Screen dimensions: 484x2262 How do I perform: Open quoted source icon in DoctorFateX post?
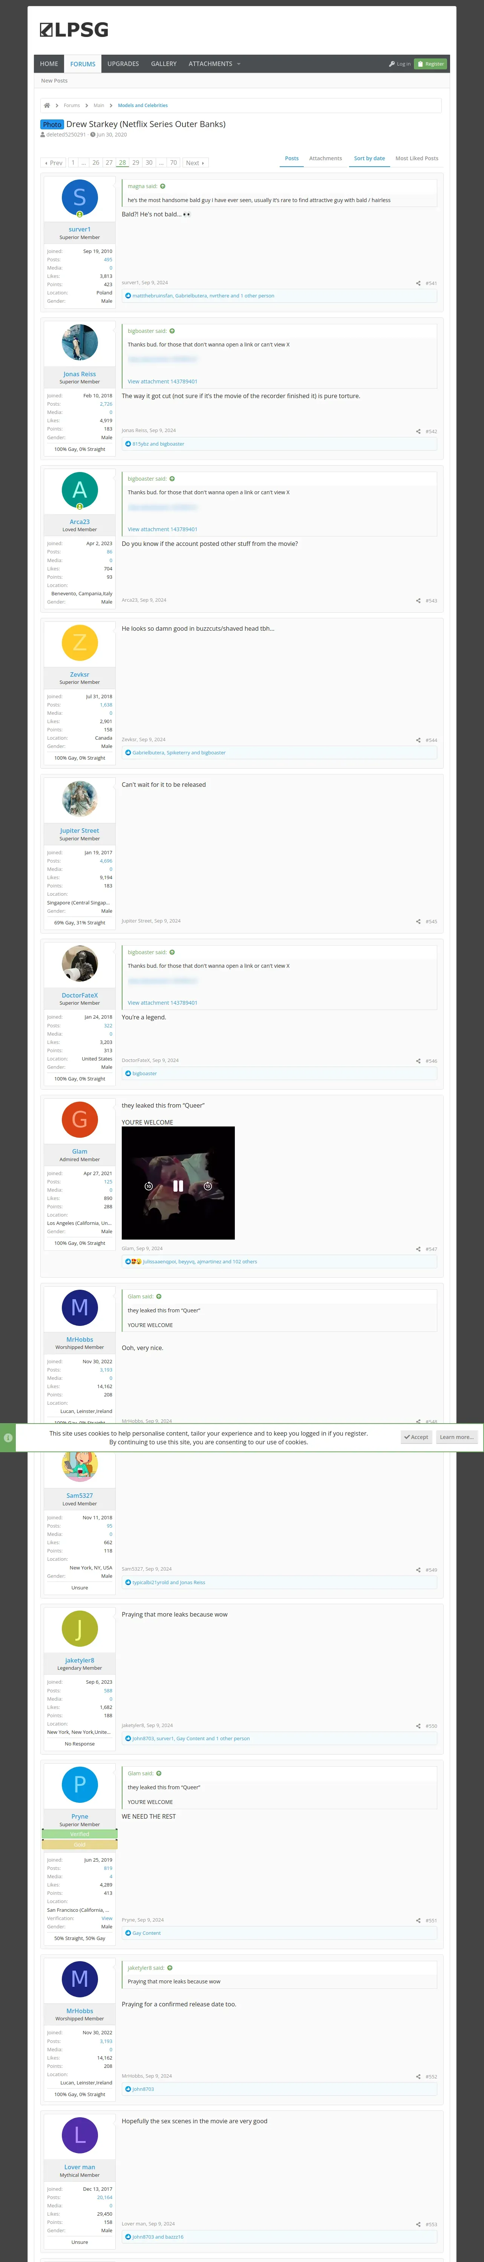172,952
